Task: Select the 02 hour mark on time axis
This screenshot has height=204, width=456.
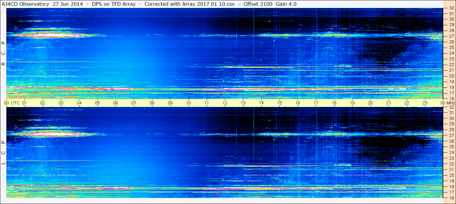Action: 43,103
